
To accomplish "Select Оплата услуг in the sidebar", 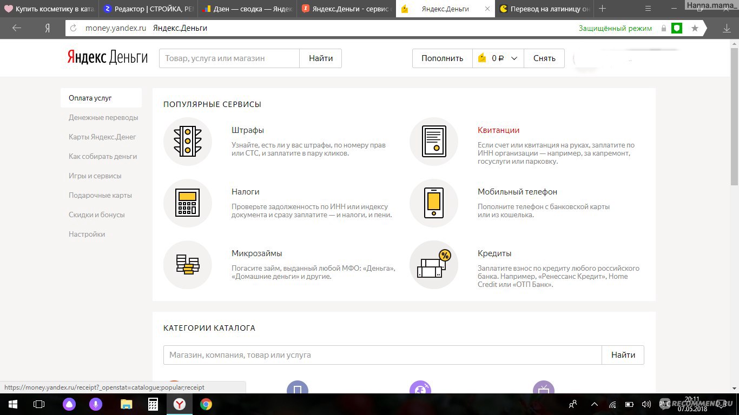I will click(101, 98).
